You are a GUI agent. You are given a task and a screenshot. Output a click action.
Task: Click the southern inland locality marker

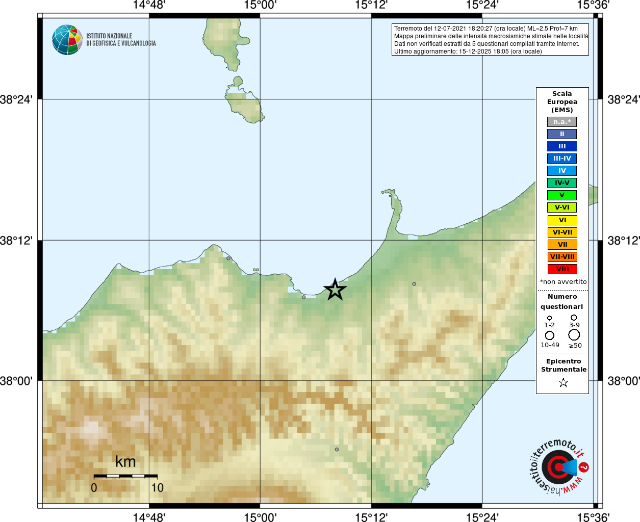[x=337, y=450]
